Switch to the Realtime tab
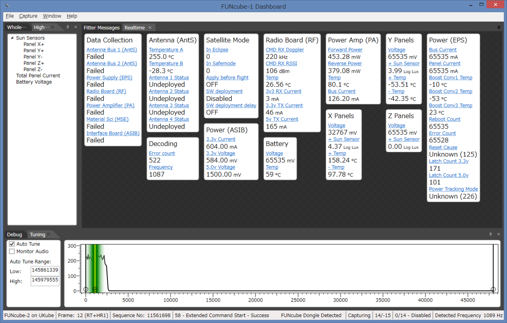507x323 pixels. [x=135, y=28]
